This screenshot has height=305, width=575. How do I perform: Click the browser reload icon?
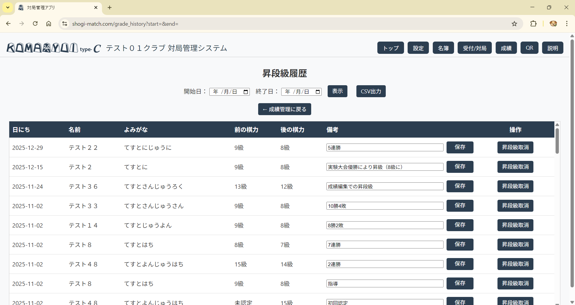tap(35, 24)
